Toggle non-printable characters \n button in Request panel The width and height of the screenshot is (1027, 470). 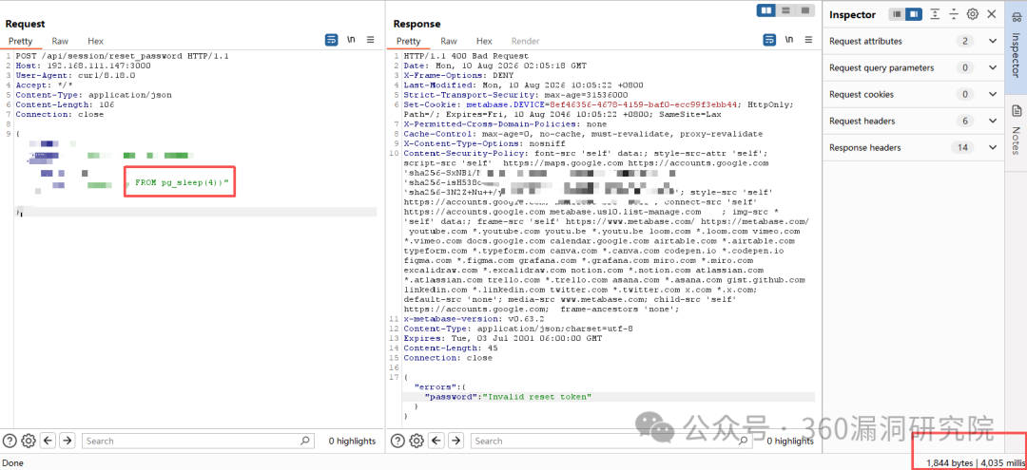point(351,40)
